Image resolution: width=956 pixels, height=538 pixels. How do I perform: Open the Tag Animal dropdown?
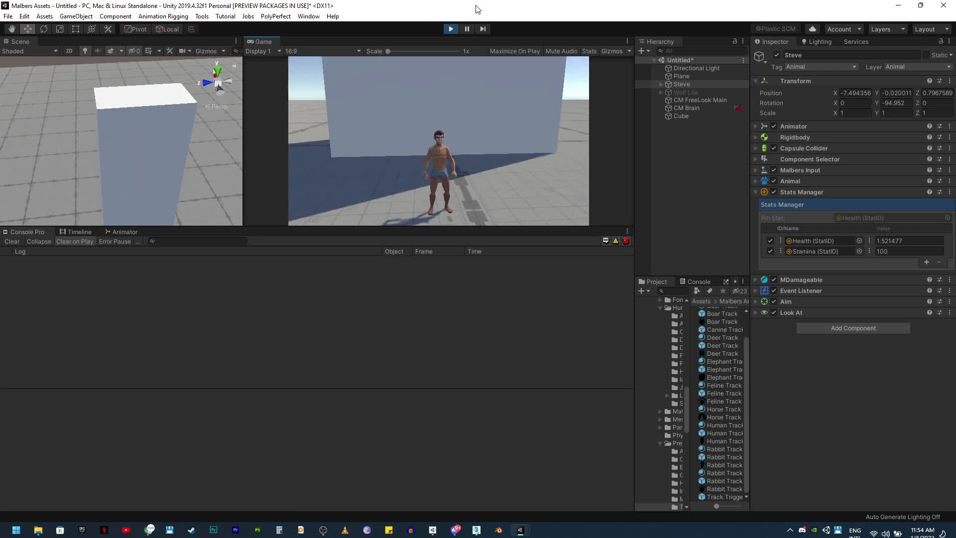(821, 67)
